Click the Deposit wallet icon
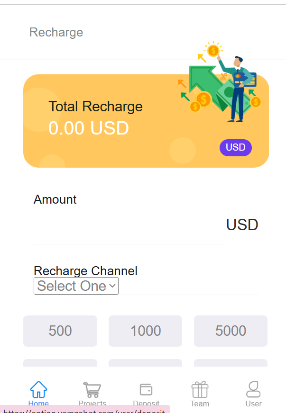The height and width of the screenshot is (413, 286). pos(146,389)
